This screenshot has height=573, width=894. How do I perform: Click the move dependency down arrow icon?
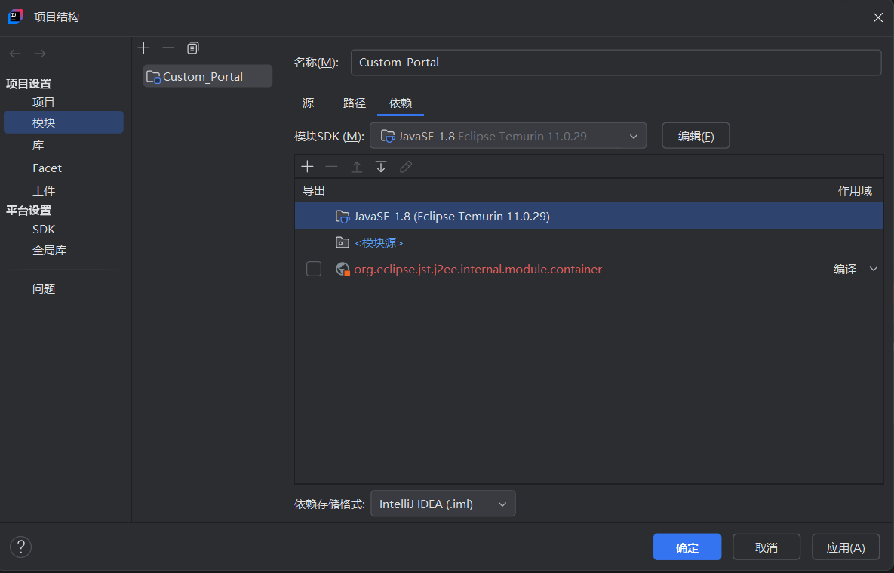[x=381, y=167]
